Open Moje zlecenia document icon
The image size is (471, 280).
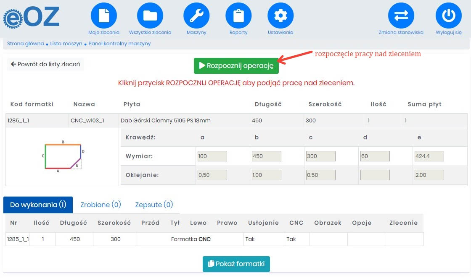tap(104, 16)
